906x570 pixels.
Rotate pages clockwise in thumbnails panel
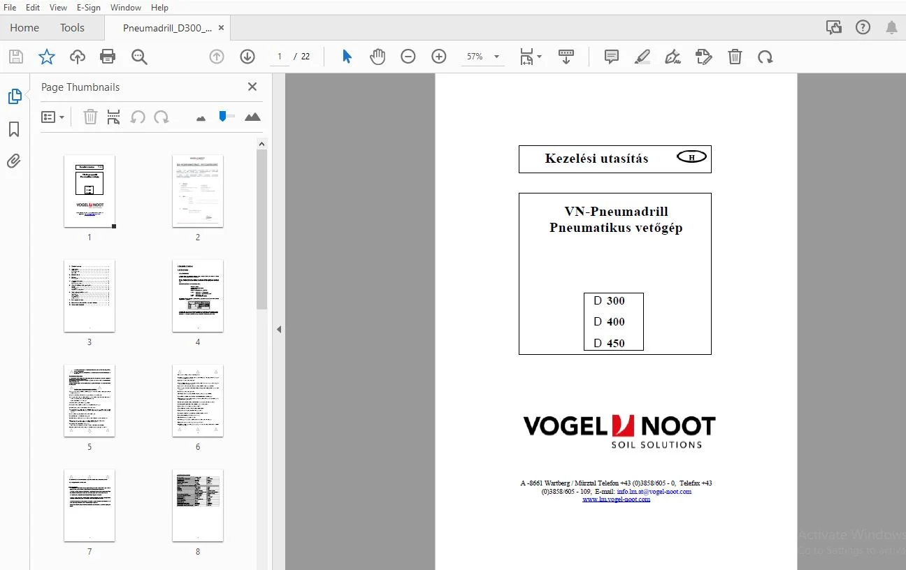pos(161,117)
